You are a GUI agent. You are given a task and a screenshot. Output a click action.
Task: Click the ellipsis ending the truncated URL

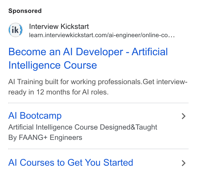tap(172, 36)
